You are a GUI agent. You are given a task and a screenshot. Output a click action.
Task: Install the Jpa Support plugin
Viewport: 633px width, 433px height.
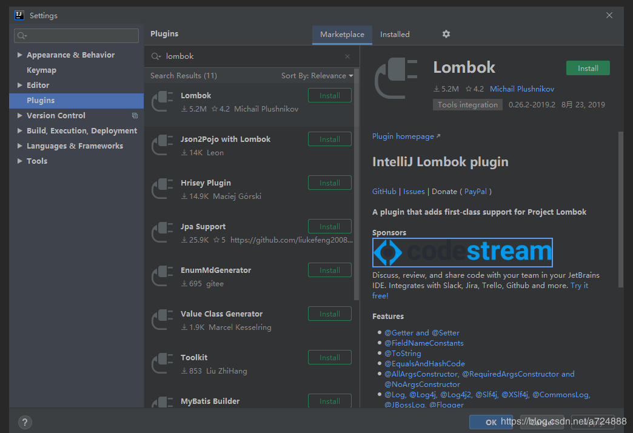coord(329,227)
